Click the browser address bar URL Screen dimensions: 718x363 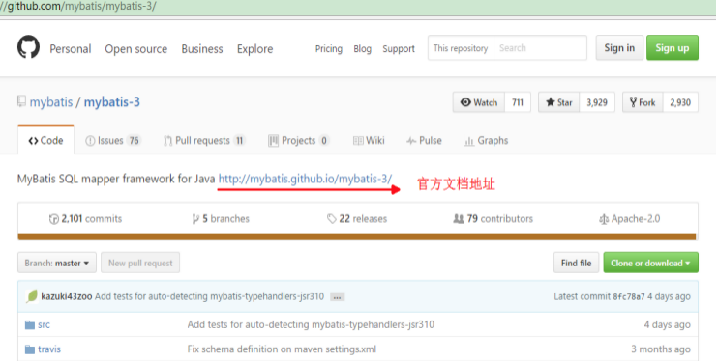(77, 7)
